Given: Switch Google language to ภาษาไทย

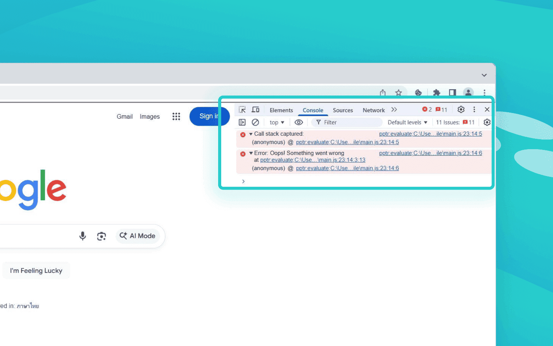Looking at the screenshot, I should tap(28, 306).
